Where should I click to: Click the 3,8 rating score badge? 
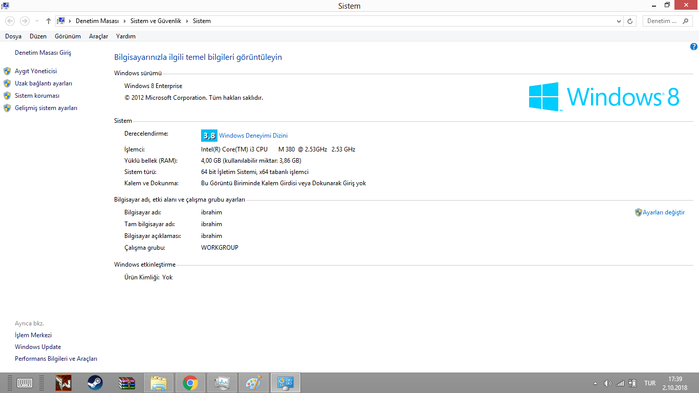click(209, 136)
